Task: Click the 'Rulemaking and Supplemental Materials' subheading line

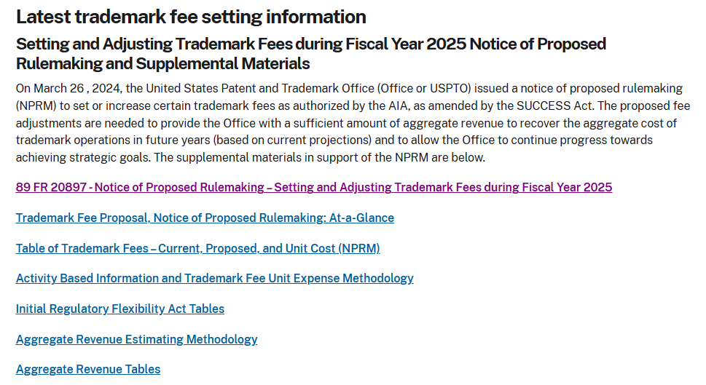Action: pyautogui.click(x=163, y=64)
